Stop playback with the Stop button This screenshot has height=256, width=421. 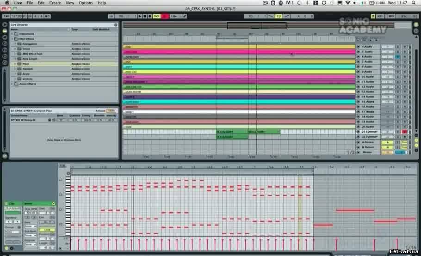point(145,16)
